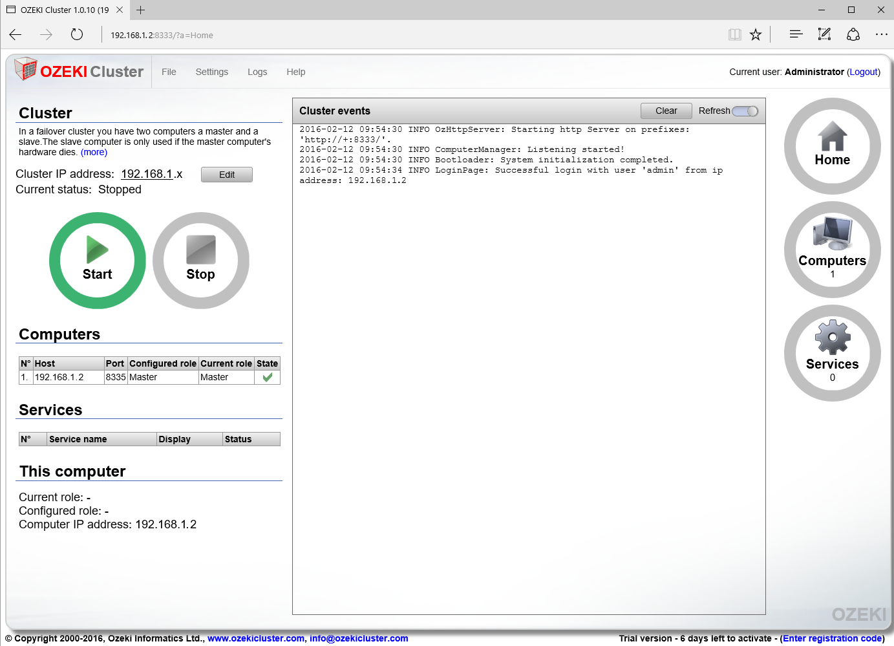Click the cluster IP 192.168.1.x link
The image size is (894, 646).
point(152,174)
